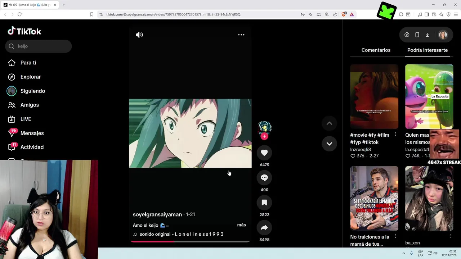The height and width of the screenshot is (259, 461).
Task: Open the zoom magnifier icon in address bar
Action: coord(327,14)
